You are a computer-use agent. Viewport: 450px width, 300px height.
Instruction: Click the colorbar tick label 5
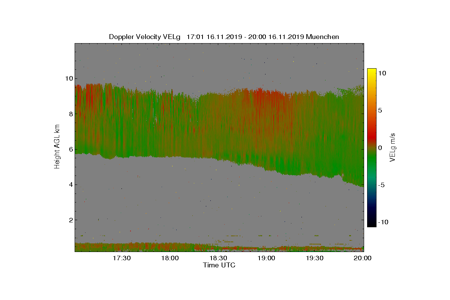[380, 111]
